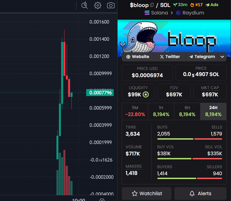Click the Solana chain logo

click(x=147, y=13)
